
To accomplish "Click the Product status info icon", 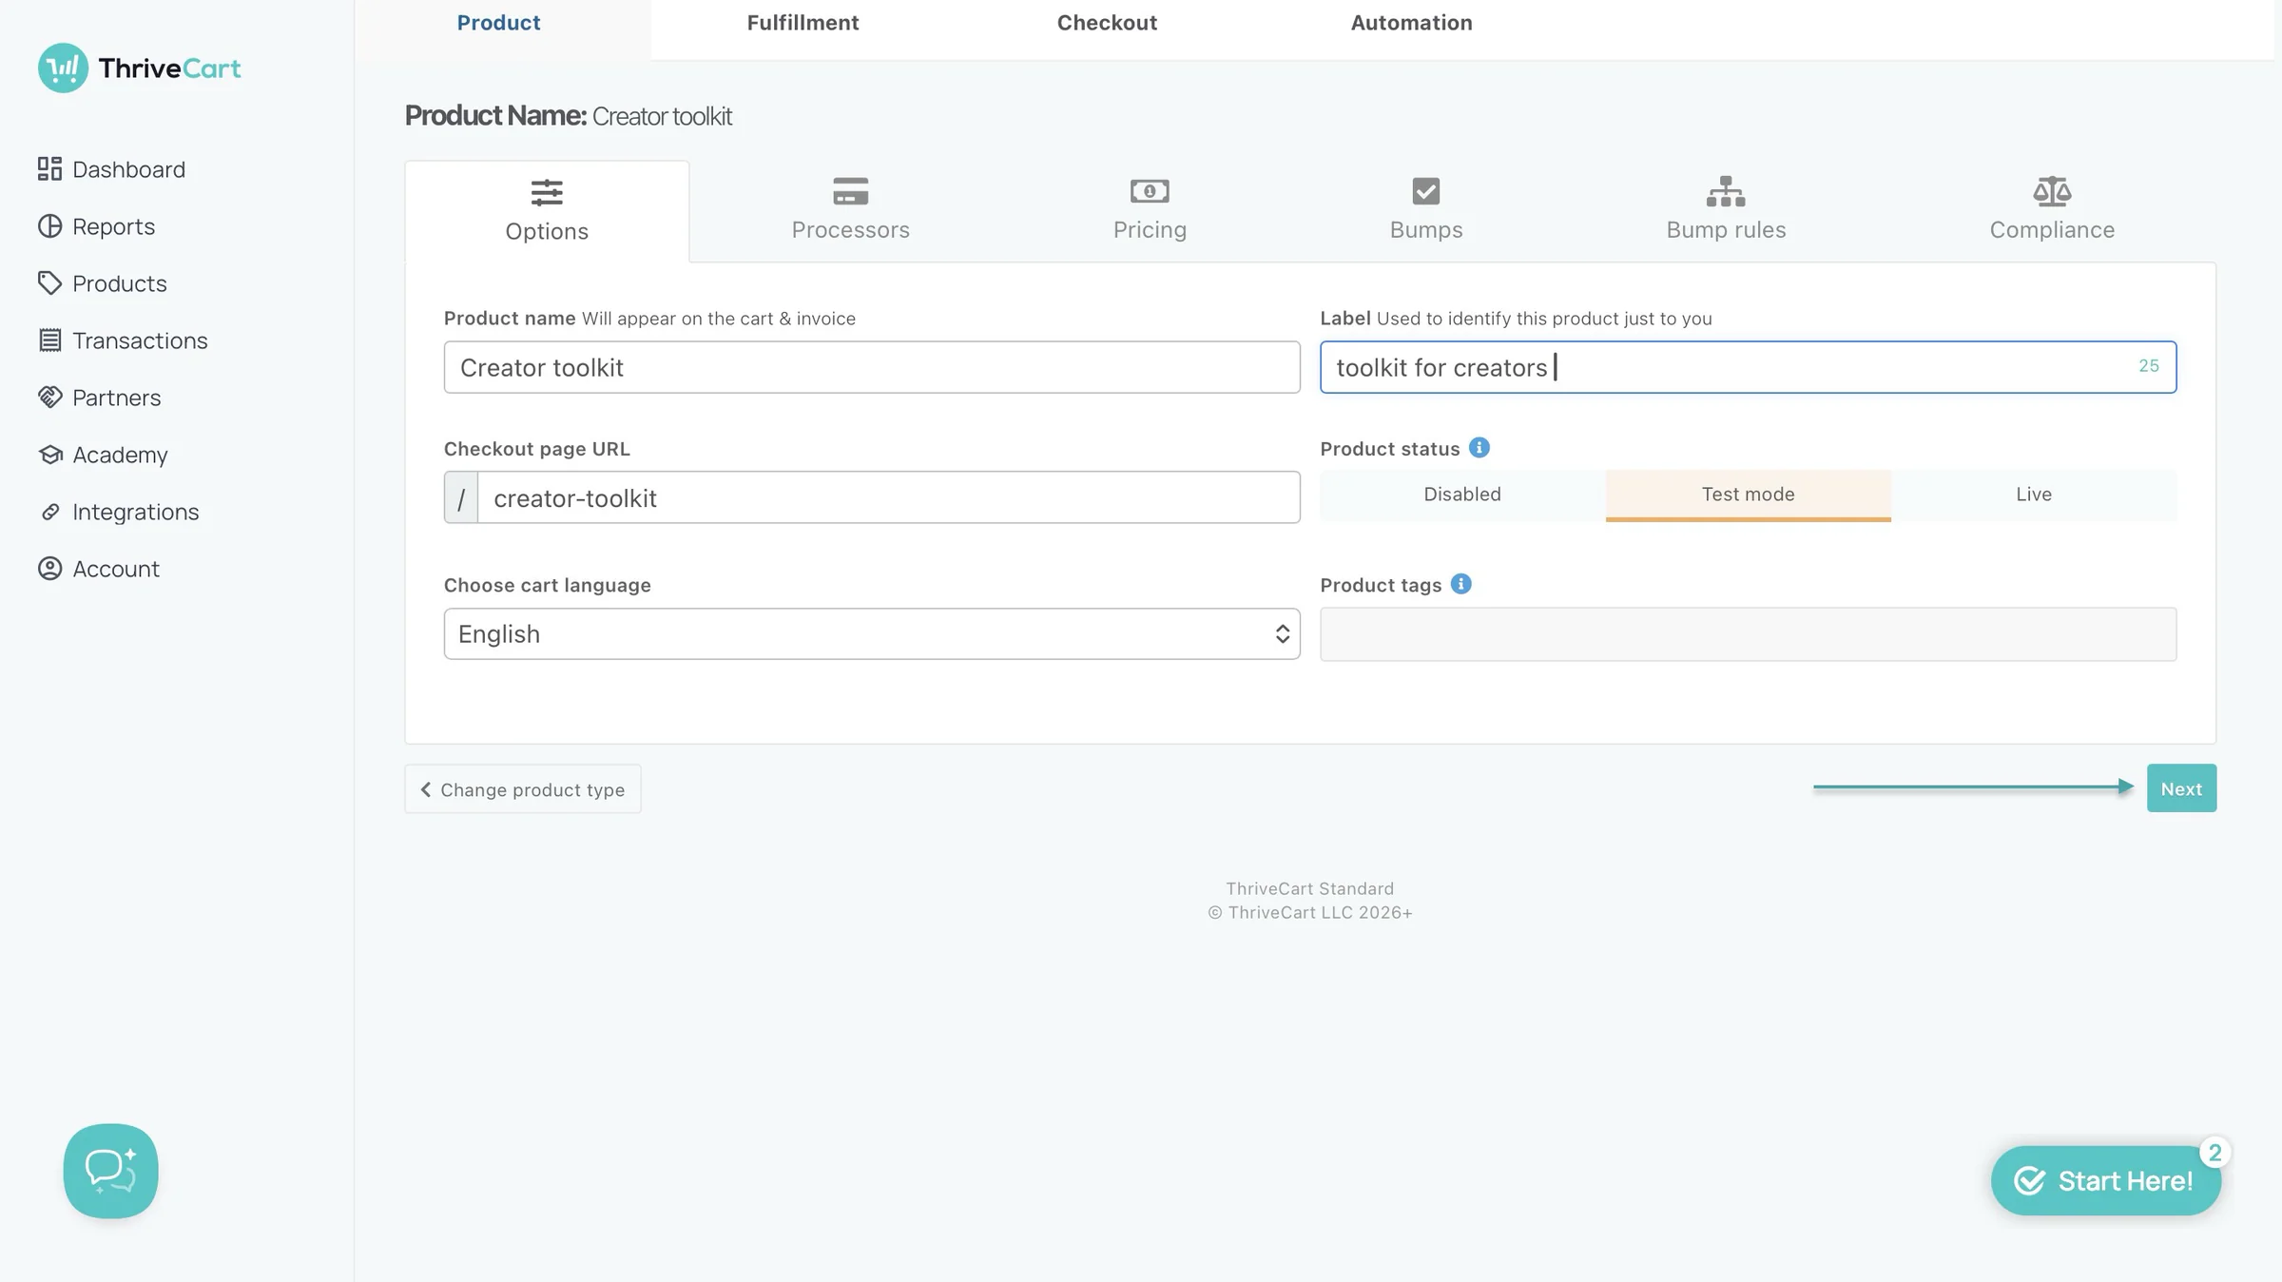I will [x=1479, y=448].
